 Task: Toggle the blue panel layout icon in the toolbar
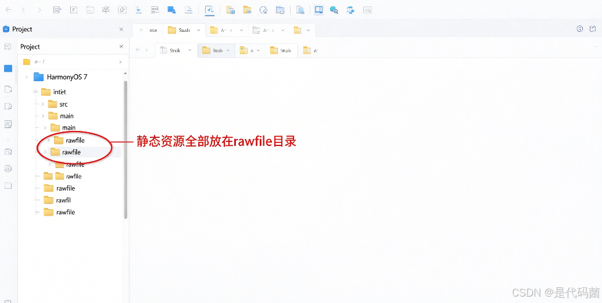[x=318, y=10]
